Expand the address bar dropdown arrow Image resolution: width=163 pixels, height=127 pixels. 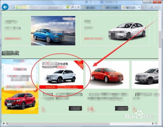pos(27,7)
